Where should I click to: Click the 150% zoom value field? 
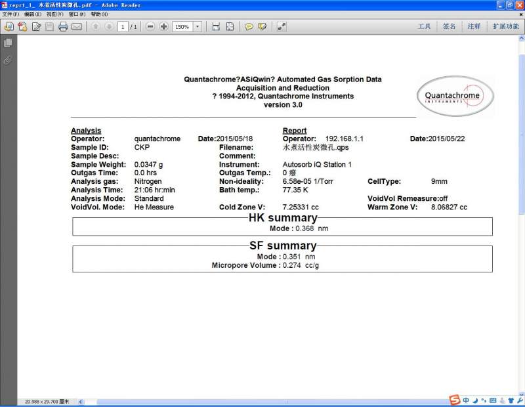point(182,27)
